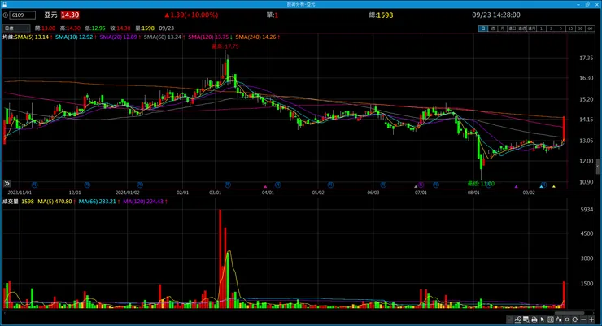
Task: Click the red 14.30 last price box
Action: click(70, 15)
